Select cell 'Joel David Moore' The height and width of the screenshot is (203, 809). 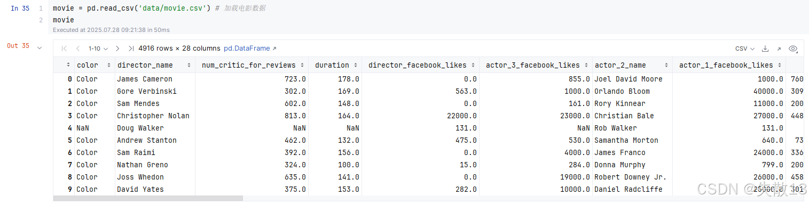click(x=629, y=79)
